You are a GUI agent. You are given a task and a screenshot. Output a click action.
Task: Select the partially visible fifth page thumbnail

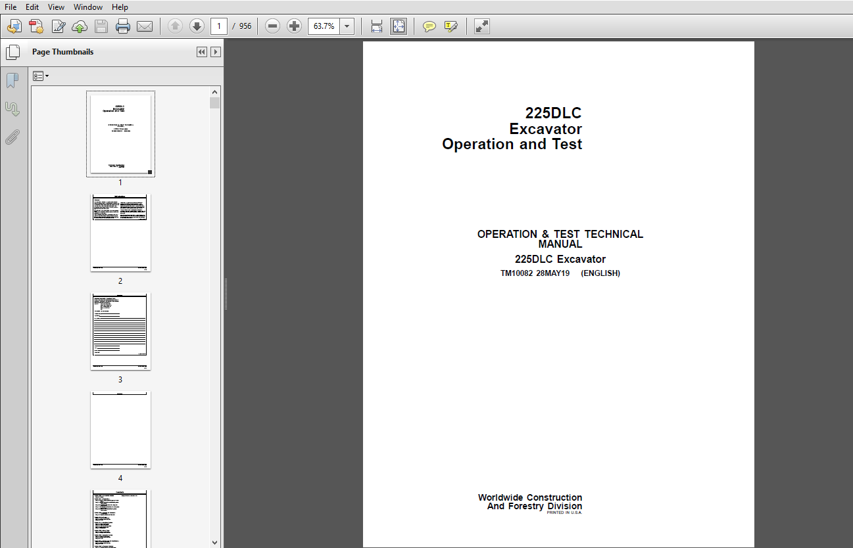[120, 518]
